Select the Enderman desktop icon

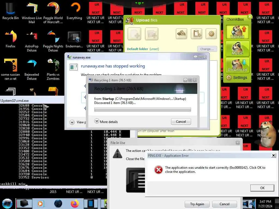point(74,39)
